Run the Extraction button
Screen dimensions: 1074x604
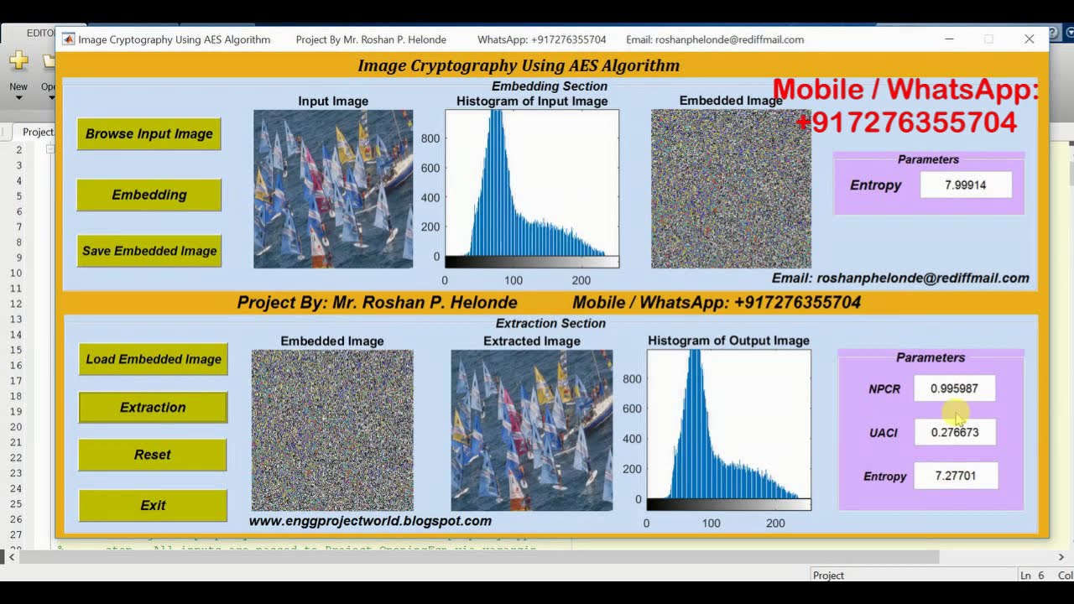[154, 408]
